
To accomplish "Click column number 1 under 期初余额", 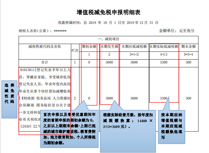I will coord(89,54).
